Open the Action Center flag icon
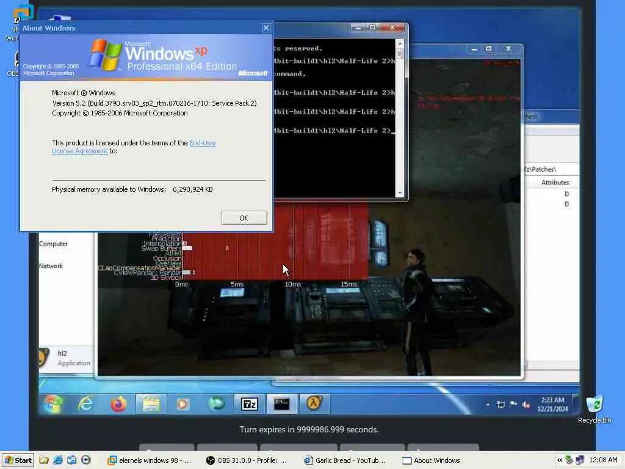625x469 pixels. point(513,404)
